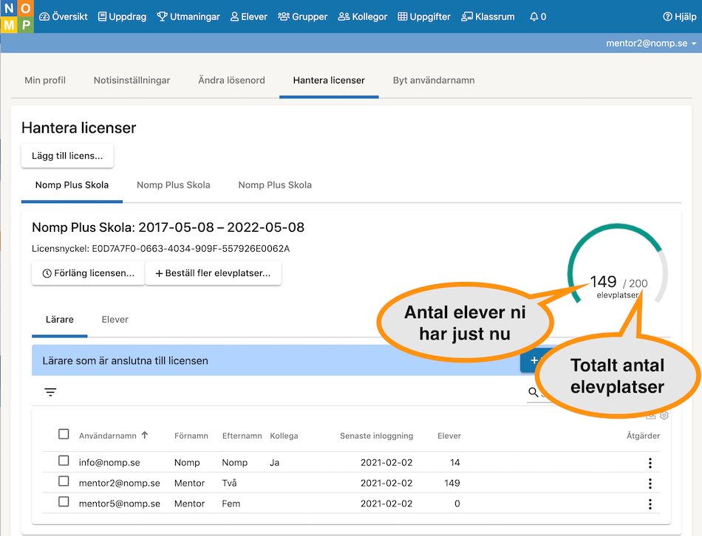This screenshot has width=702, height=536.
Task: Open Uppdrag from the navigation bar
Action: click(122, 16)
